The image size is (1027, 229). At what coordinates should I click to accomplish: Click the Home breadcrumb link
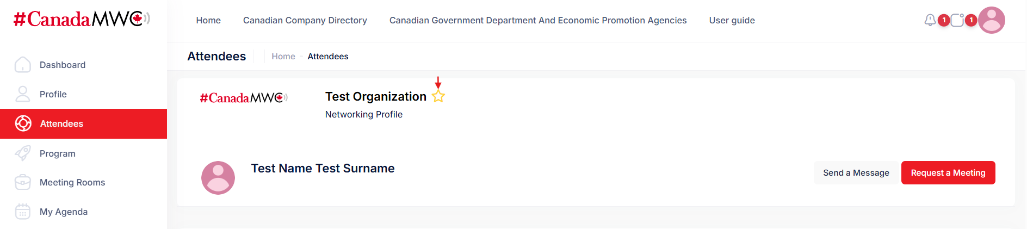[x=283, y=57]
